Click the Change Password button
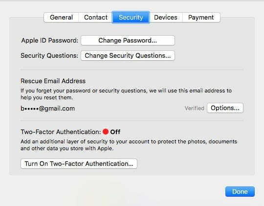The height and width of the screenshot is (206, 264). pyautogui.click(x=128, y=41)
